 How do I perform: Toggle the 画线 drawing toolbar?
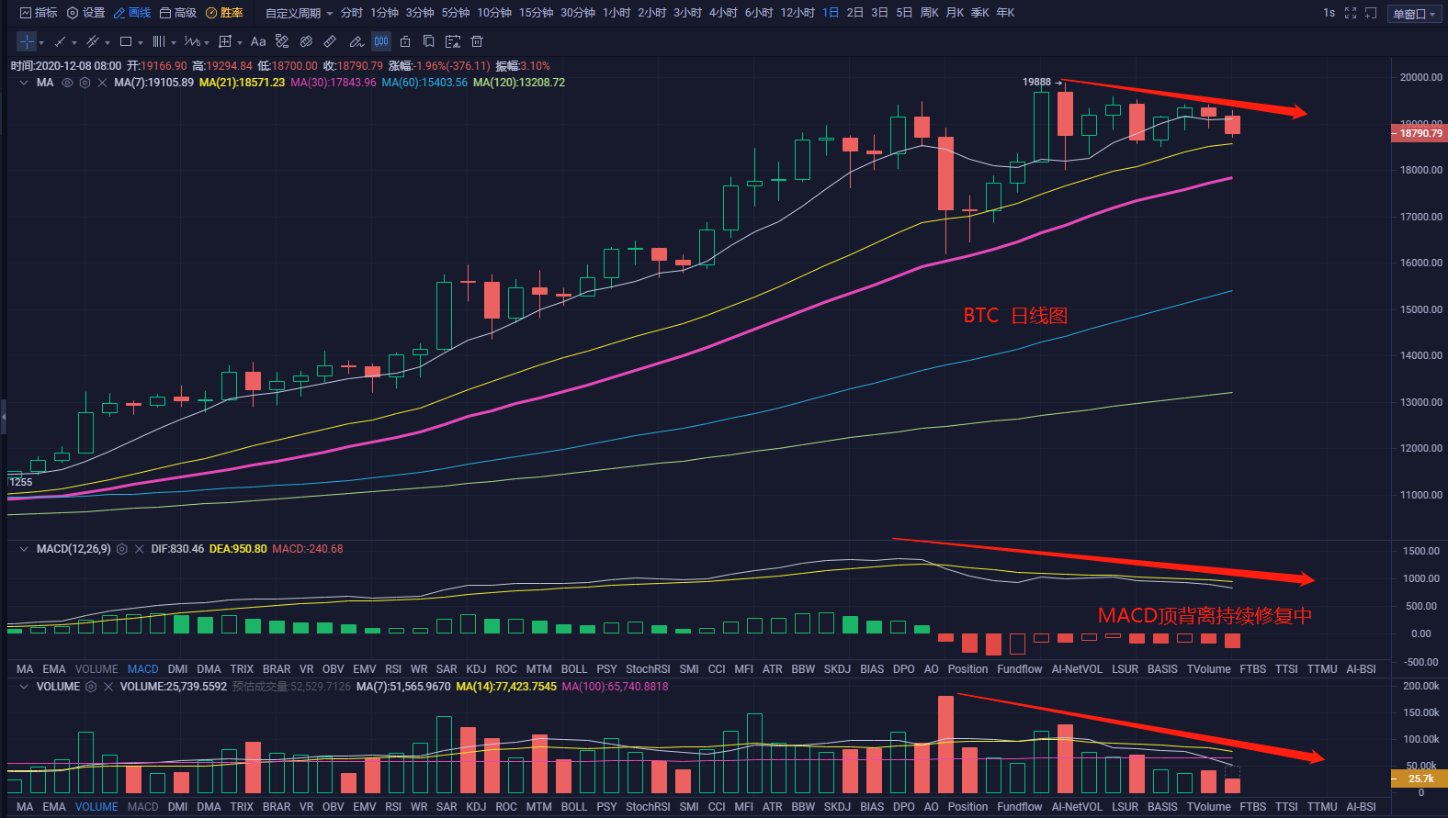coord(132,13)
